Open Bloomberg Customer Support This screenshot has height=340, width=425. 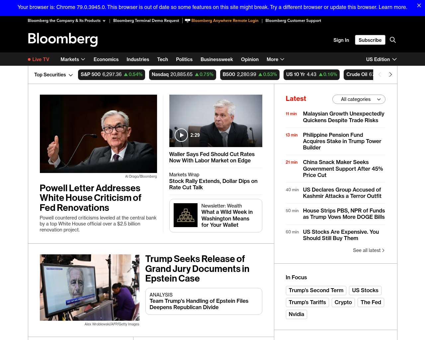pos(293,21)
